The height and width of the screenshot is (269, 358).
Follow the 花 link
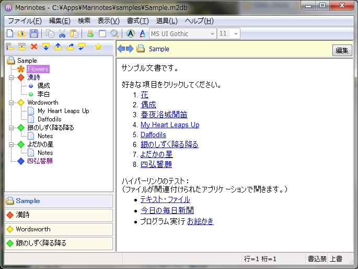[144, 95]
